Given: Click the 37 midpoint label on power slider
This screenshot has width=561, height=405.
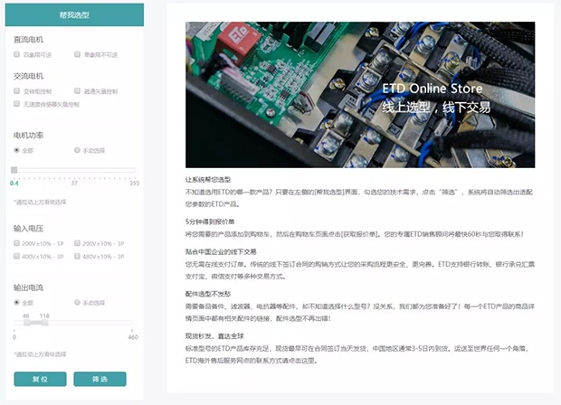Looking at the screenshot, I should (x=74, y=183).
